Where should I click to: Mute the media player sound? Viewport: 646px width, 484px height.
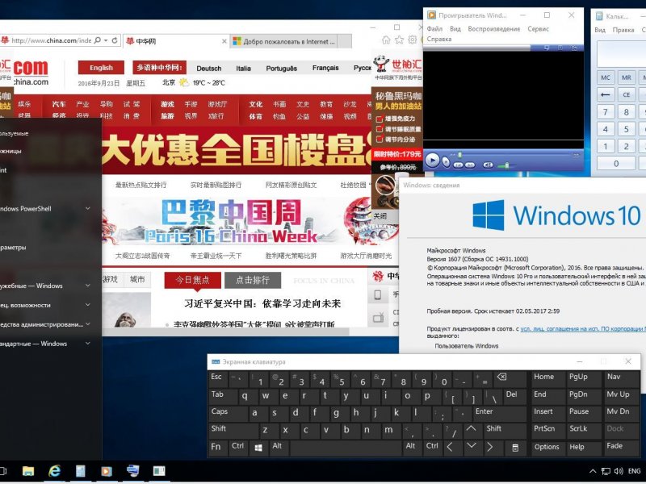pos(488,165)
